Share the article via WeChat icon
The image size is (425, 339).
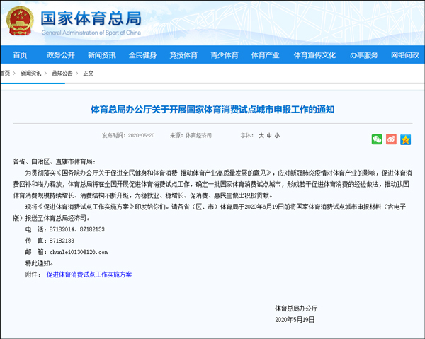(x=377, y=139)
